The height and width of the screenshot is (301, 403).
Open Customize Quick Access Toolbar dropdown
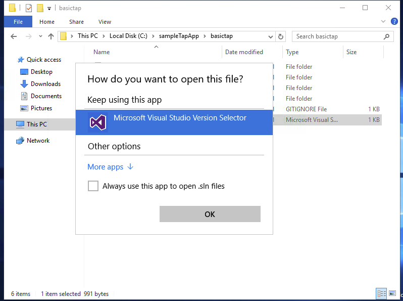click(49, 9)
